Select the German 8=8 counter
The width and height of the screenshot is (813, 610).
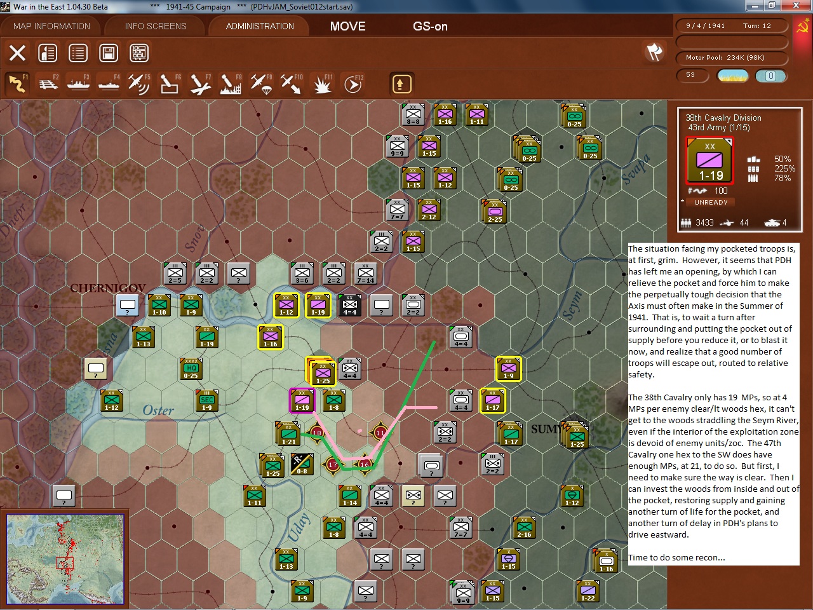(x=413, y=114)
